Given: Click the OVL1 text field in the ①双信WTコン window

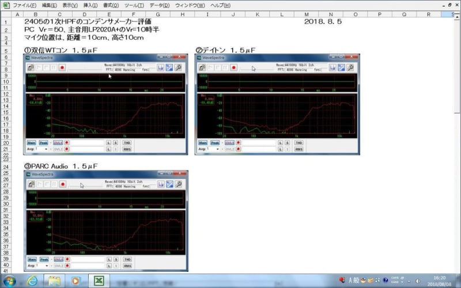Looking at the screenshot, I should coord(88,143).
